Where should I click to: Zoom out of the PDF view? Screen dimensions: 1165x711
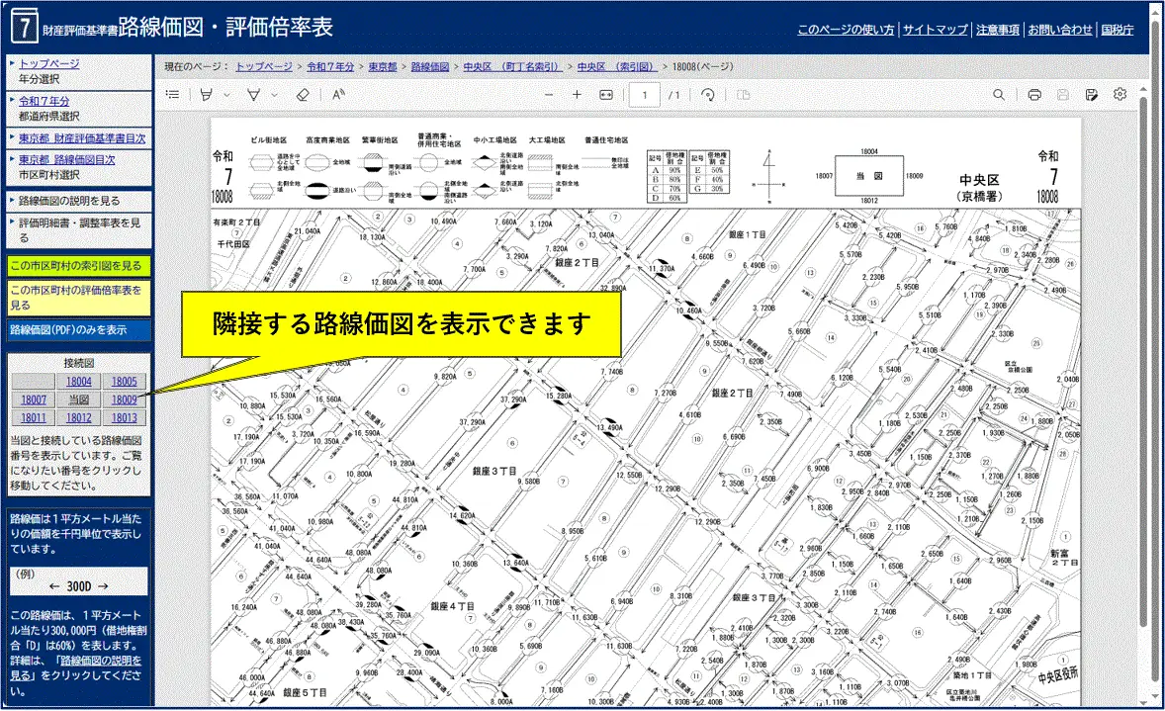click(x=551, y=95)
